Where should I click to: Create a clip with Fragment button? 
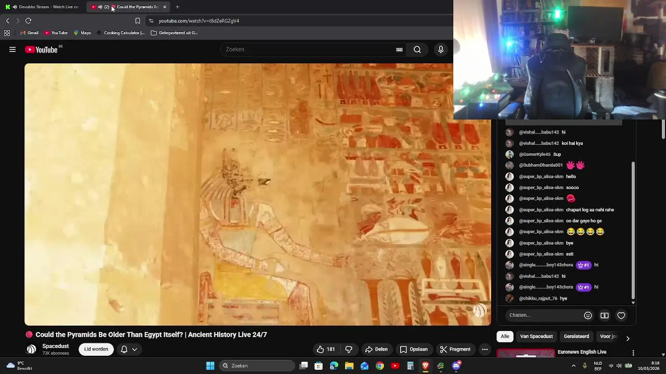tap(455, 349)
